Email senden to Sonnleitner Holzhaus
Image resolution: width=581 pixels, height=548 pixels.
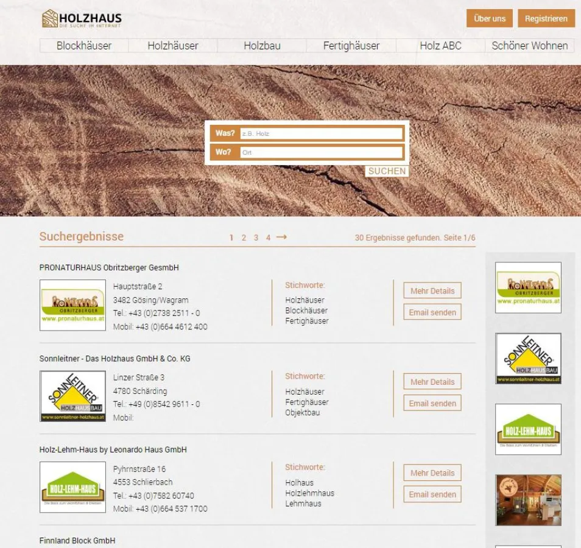[x=432, y=403]
